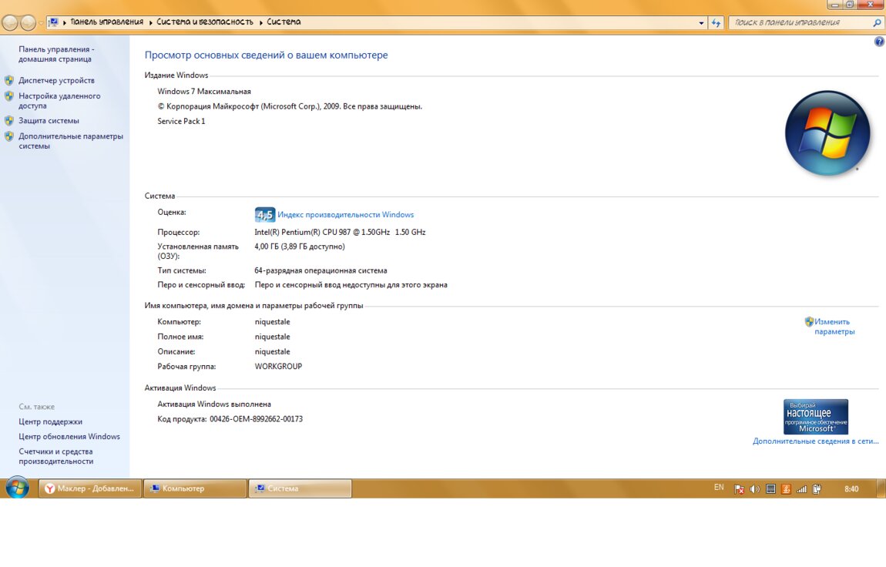This screenshot has height=567, width=886.
Task: Click the battery power tray icon
Action: (x=817, y=488)
